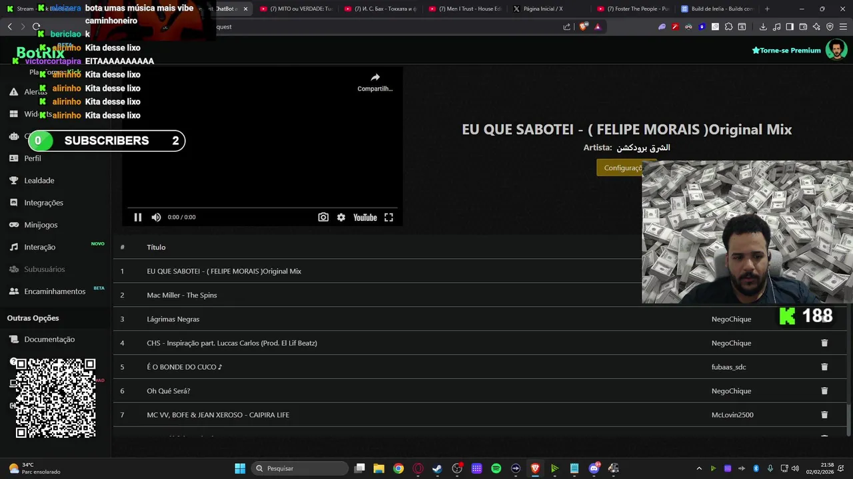The image size is (853, 479).
Task: Open Brave Wallet icon
Action: 803,27
